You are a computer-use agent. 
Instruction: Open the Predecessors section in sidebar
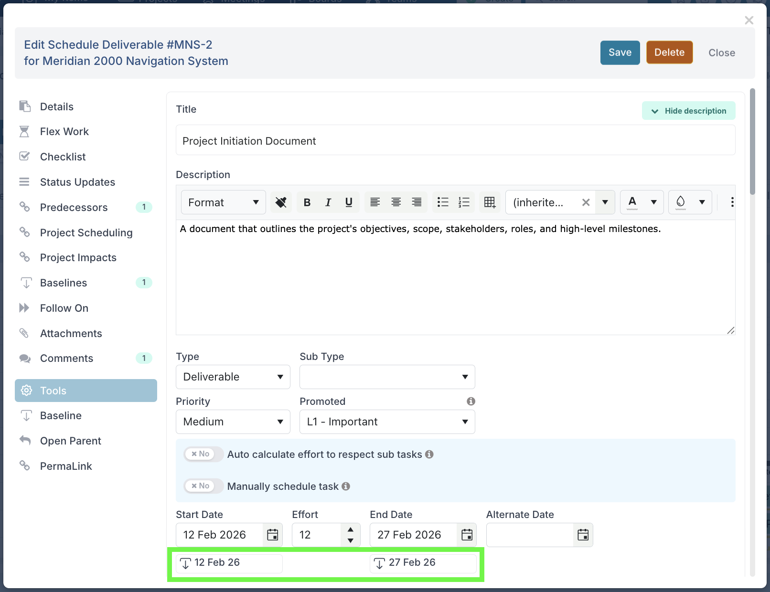74,207
